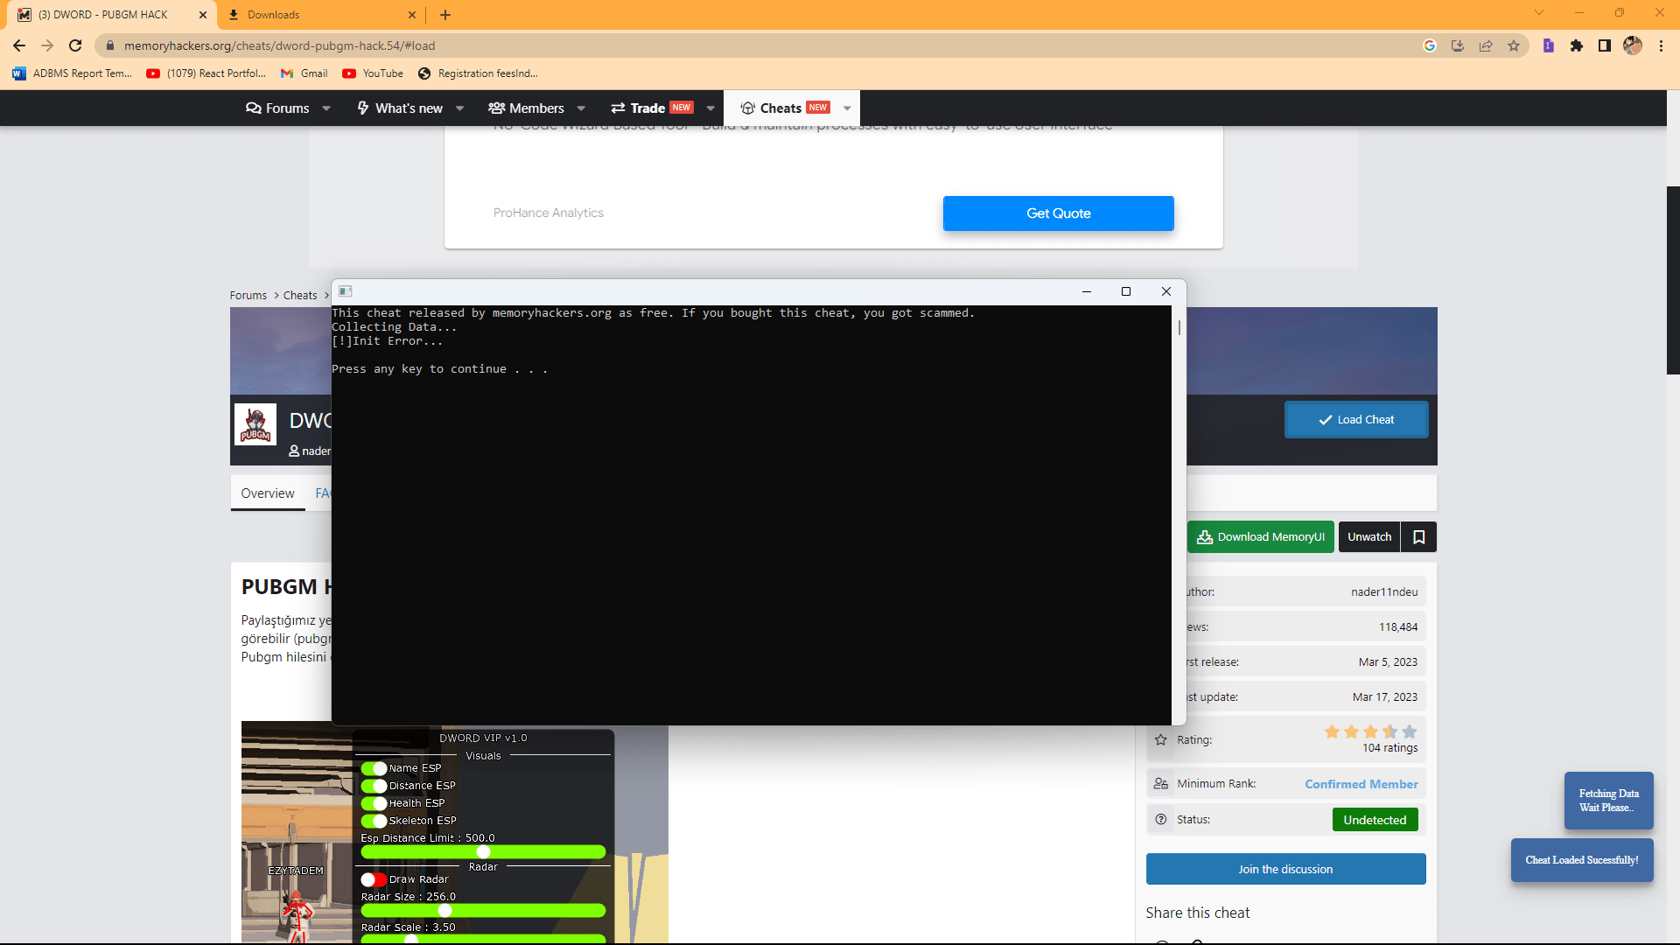Toggle Chrome side panel icon
The width and height of the screenshot is (1680, 945).
point(1605,45)
